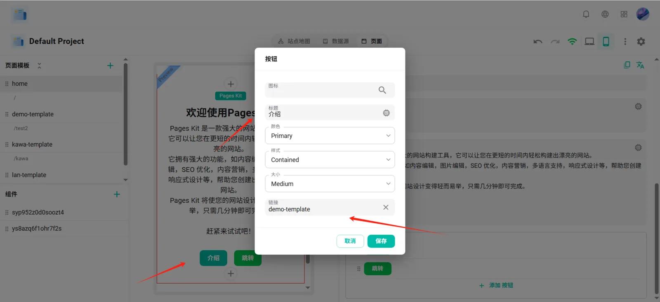Click the plus icon below the preview buttons
Screen dimensions: 660x302
tap(231, 274)
